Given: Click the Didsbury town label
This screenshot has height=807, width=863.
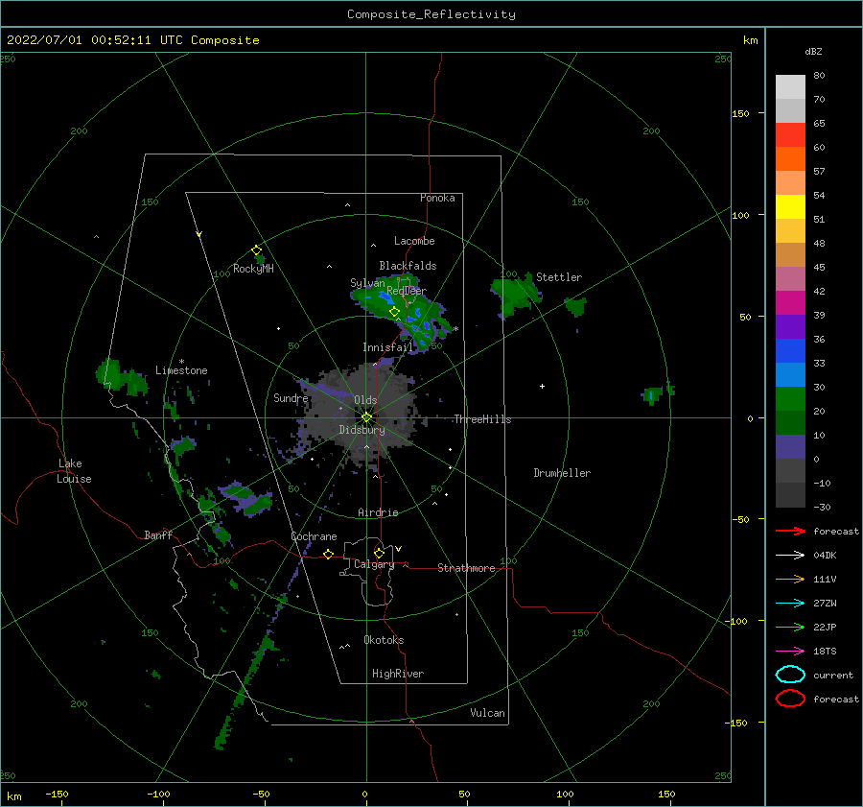Looking at the screenshot, I should [362, 430].
